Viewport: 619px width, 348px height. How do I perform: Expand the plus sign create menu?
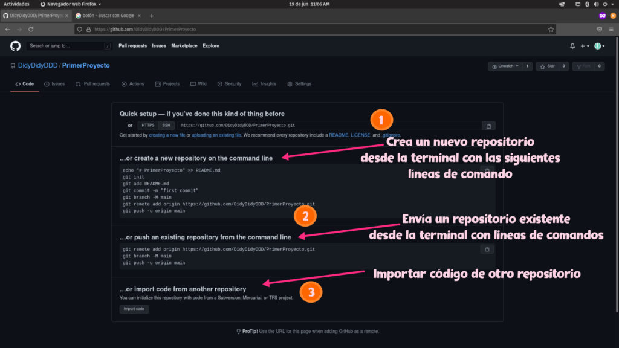point(582,45)
